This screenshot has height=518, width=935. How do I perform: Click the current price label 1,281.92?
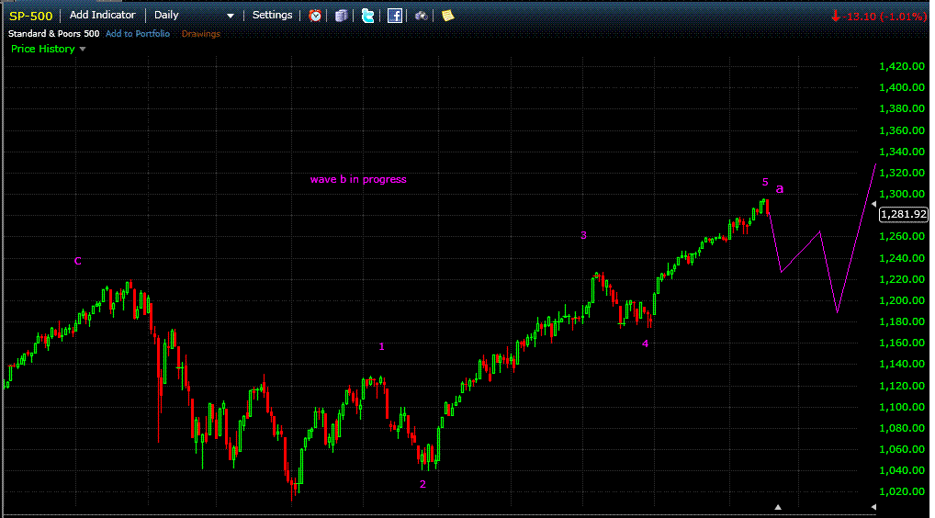coord(904,214)
